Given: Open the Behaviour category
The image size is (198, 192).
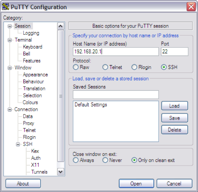Looking at the screenshot, I should (x=33, y=82).
